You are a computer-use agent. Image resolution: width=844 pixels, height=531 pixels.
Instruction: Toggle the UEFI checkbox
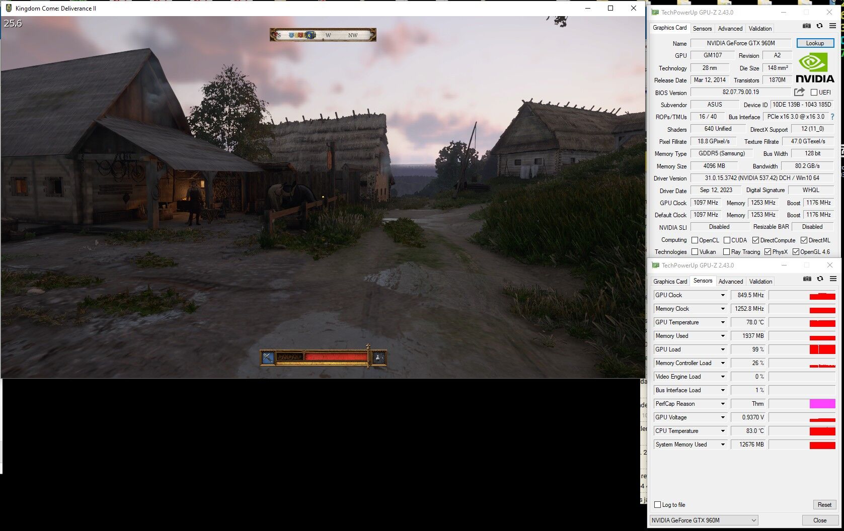[x=814, y=93]
